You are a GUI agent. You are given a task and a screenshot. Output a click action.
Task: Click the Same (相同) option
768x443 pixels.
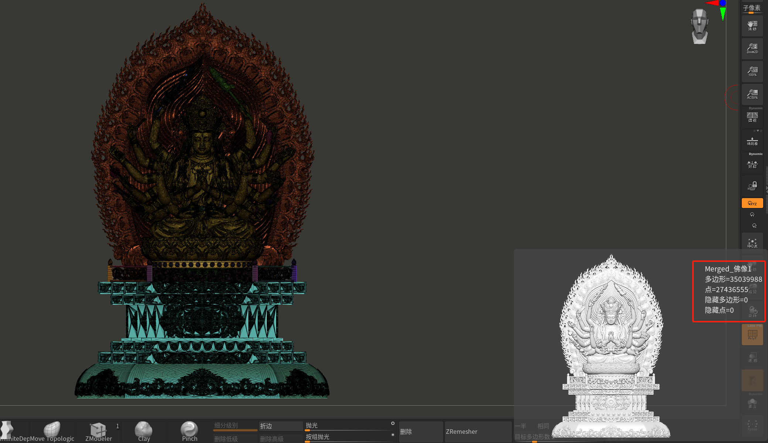(543, 426)
